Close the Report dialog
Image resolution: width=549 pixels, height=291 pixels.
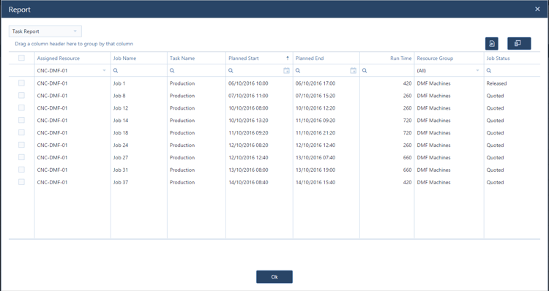tap(537, 9)
